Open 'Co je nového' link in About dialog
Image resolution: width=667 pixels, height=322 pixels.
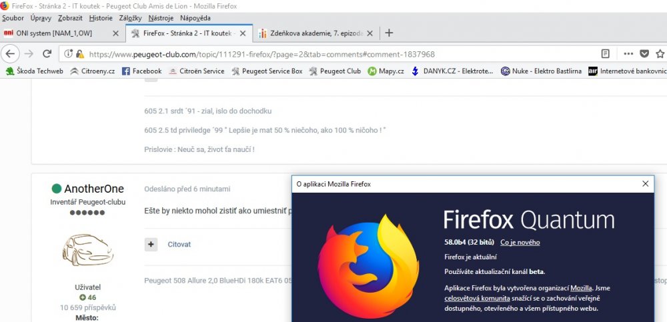[x=520, y=243]
